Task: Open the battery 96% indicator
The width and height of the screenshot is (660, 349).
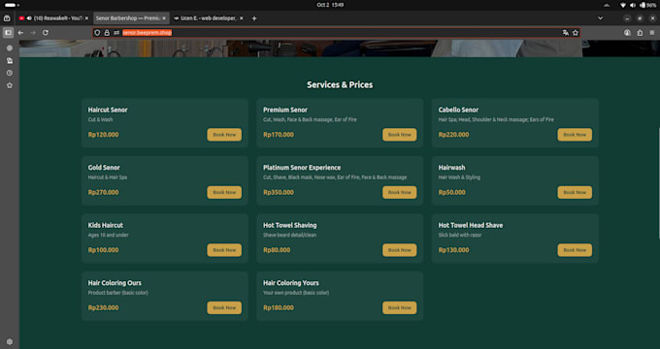Action: coord(647,5)
